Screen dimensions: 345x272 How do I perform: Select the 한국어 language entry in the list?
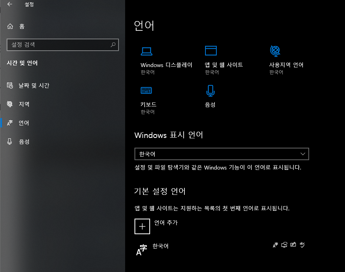(221, 249)
